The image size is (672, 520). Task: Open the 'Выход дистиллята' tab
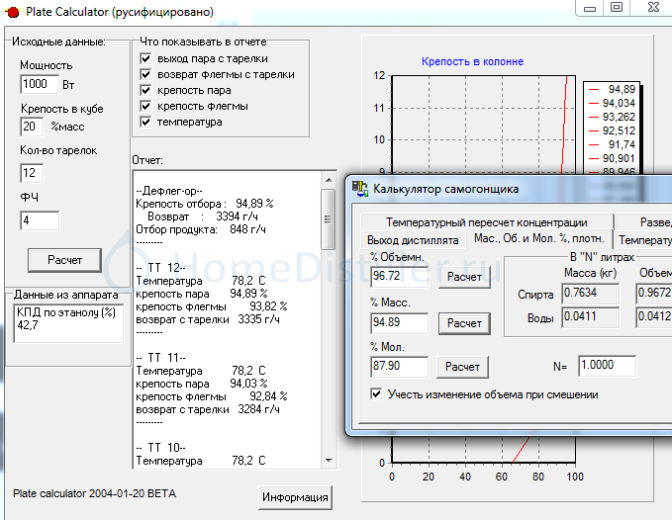pyautogui.click(x=412, y=240)
